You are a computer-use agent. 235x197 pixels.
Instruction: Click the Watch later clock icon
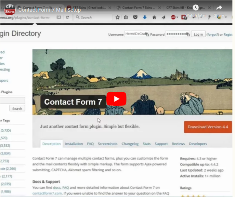[x=196, y=8]
